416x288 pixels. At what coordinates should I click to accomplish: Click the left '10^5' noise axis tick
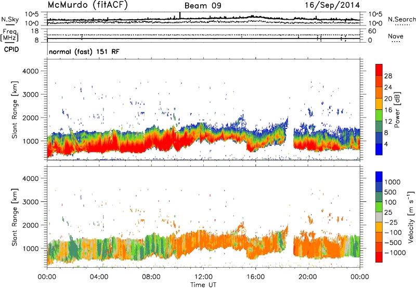click(x=32, y=14)
